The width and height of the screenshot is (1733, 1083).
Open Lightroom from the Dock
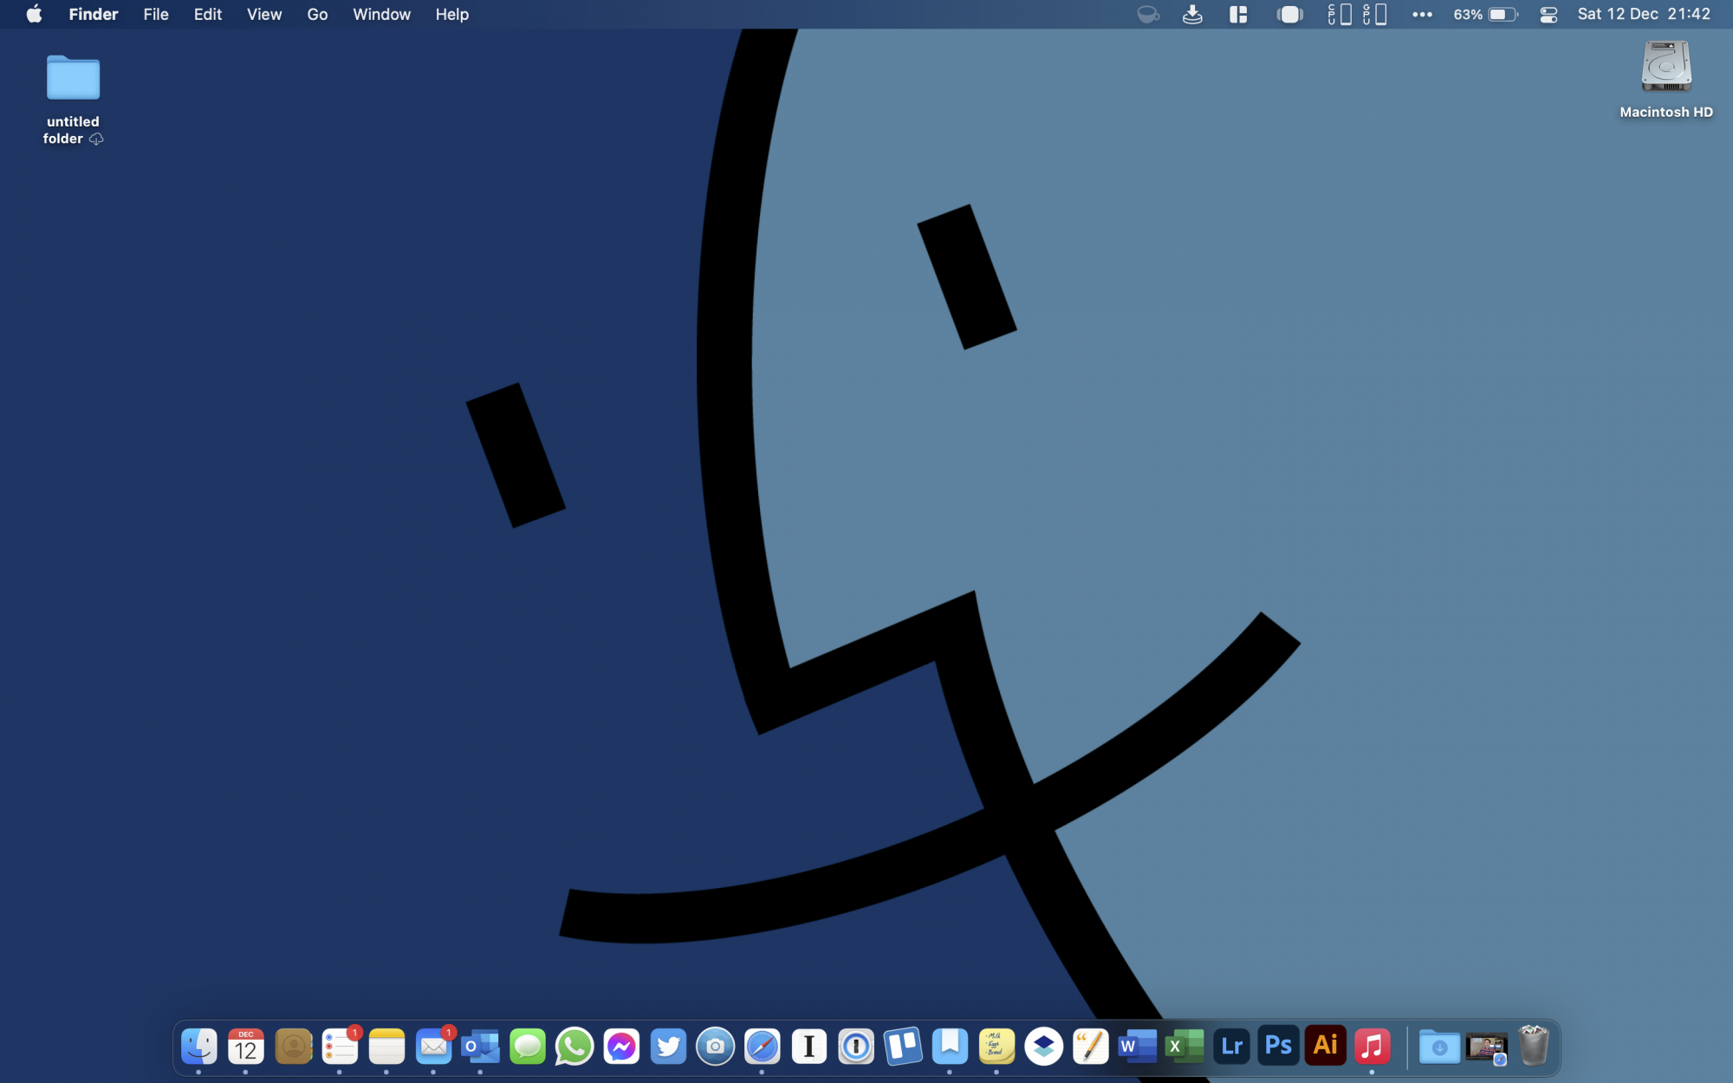tap(1231, 1046)
